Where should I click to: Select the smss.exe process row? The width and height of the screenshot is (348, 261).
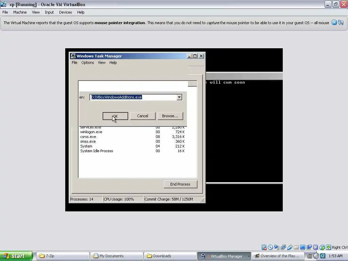click(133, 141)
